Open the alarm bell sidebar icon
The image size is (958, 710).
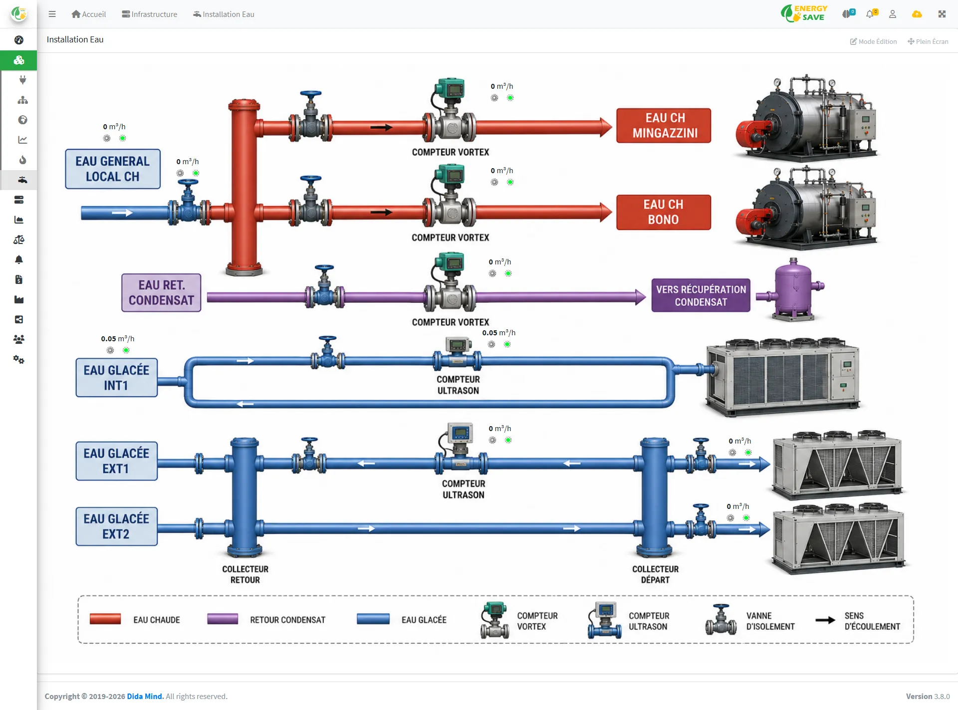click(19, 259)
